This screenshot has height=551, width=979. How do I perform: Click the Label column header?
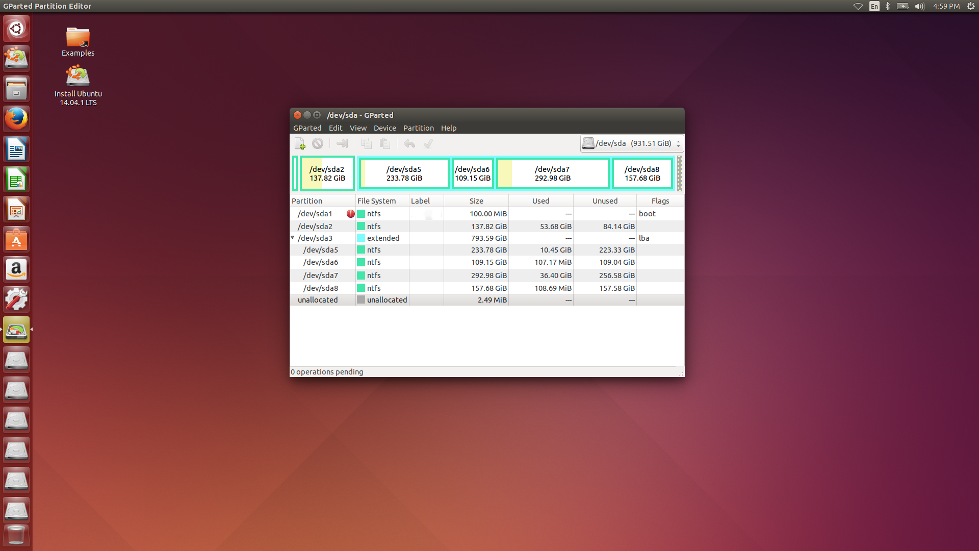(426, 201)
